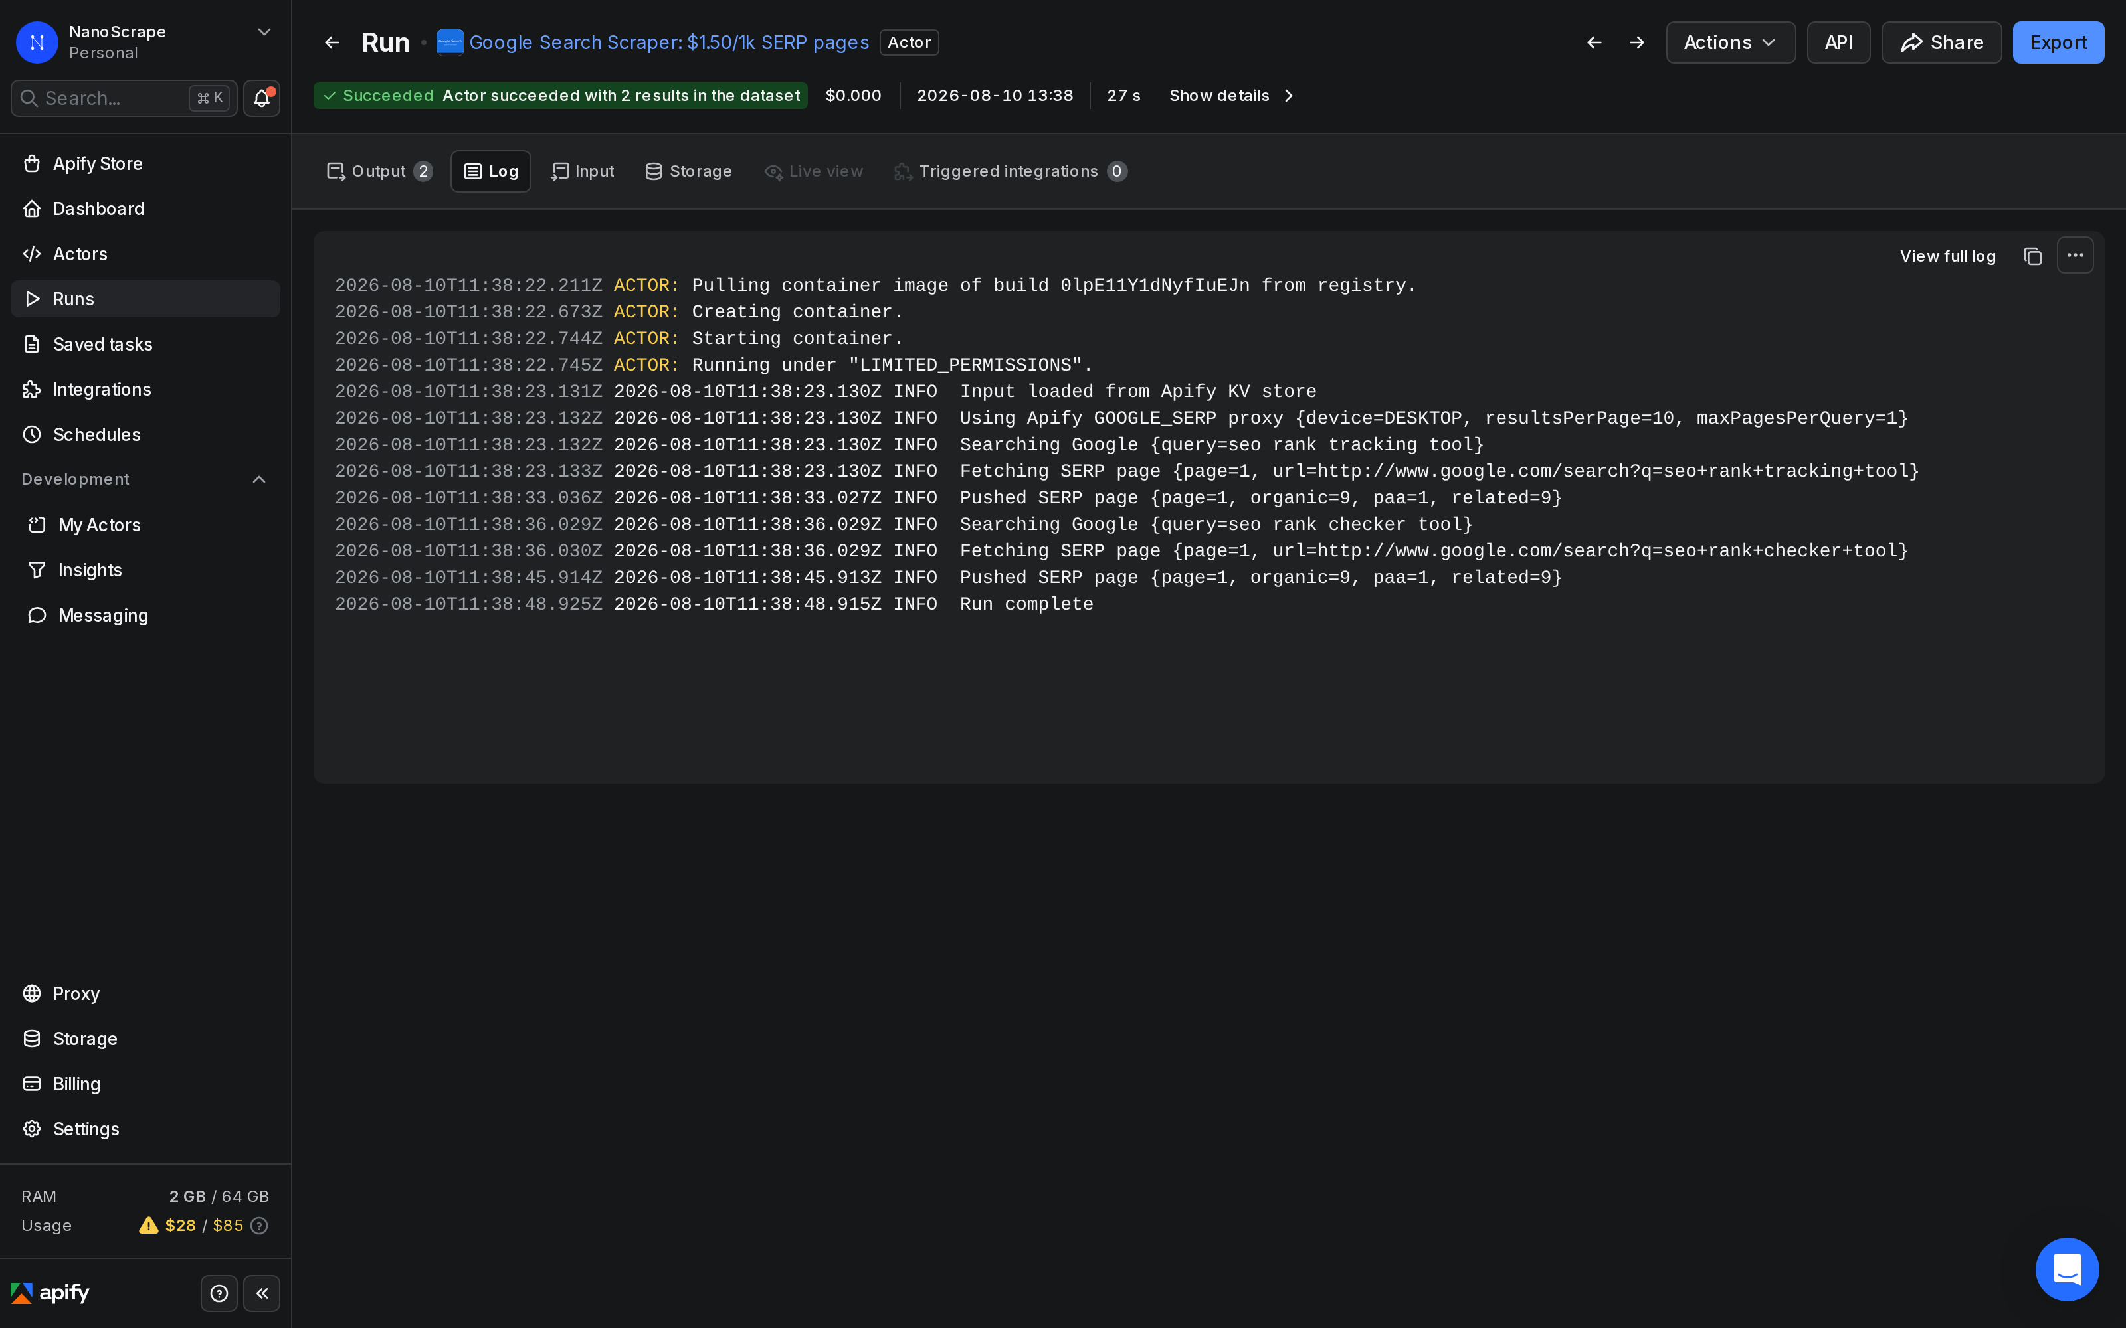The width and height of the screenshot is (2126, 1328).
Task: Click the usage help question icon
Action: point(259,1225)
